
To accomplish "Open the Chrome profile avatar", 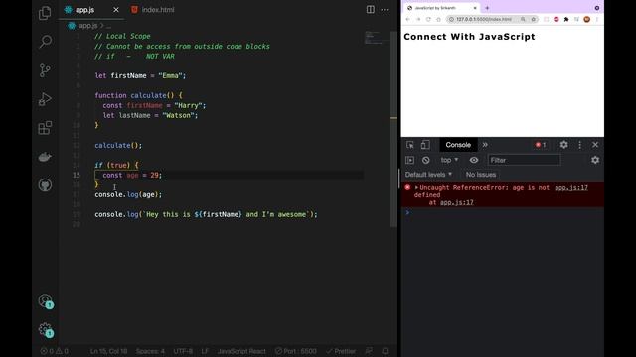I will click(x=587, y=19).
